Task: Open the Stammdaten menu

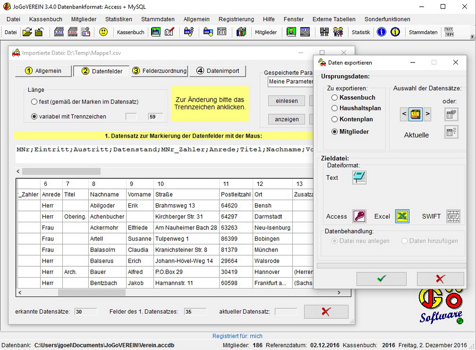Action: coord(158,19)
